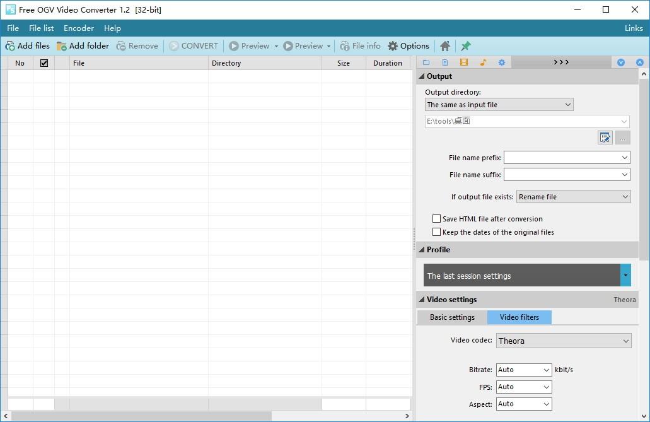650x422 pixels.
Task: Select the music note audio icon
Action: pyautogui.click(x=483, y=62)
